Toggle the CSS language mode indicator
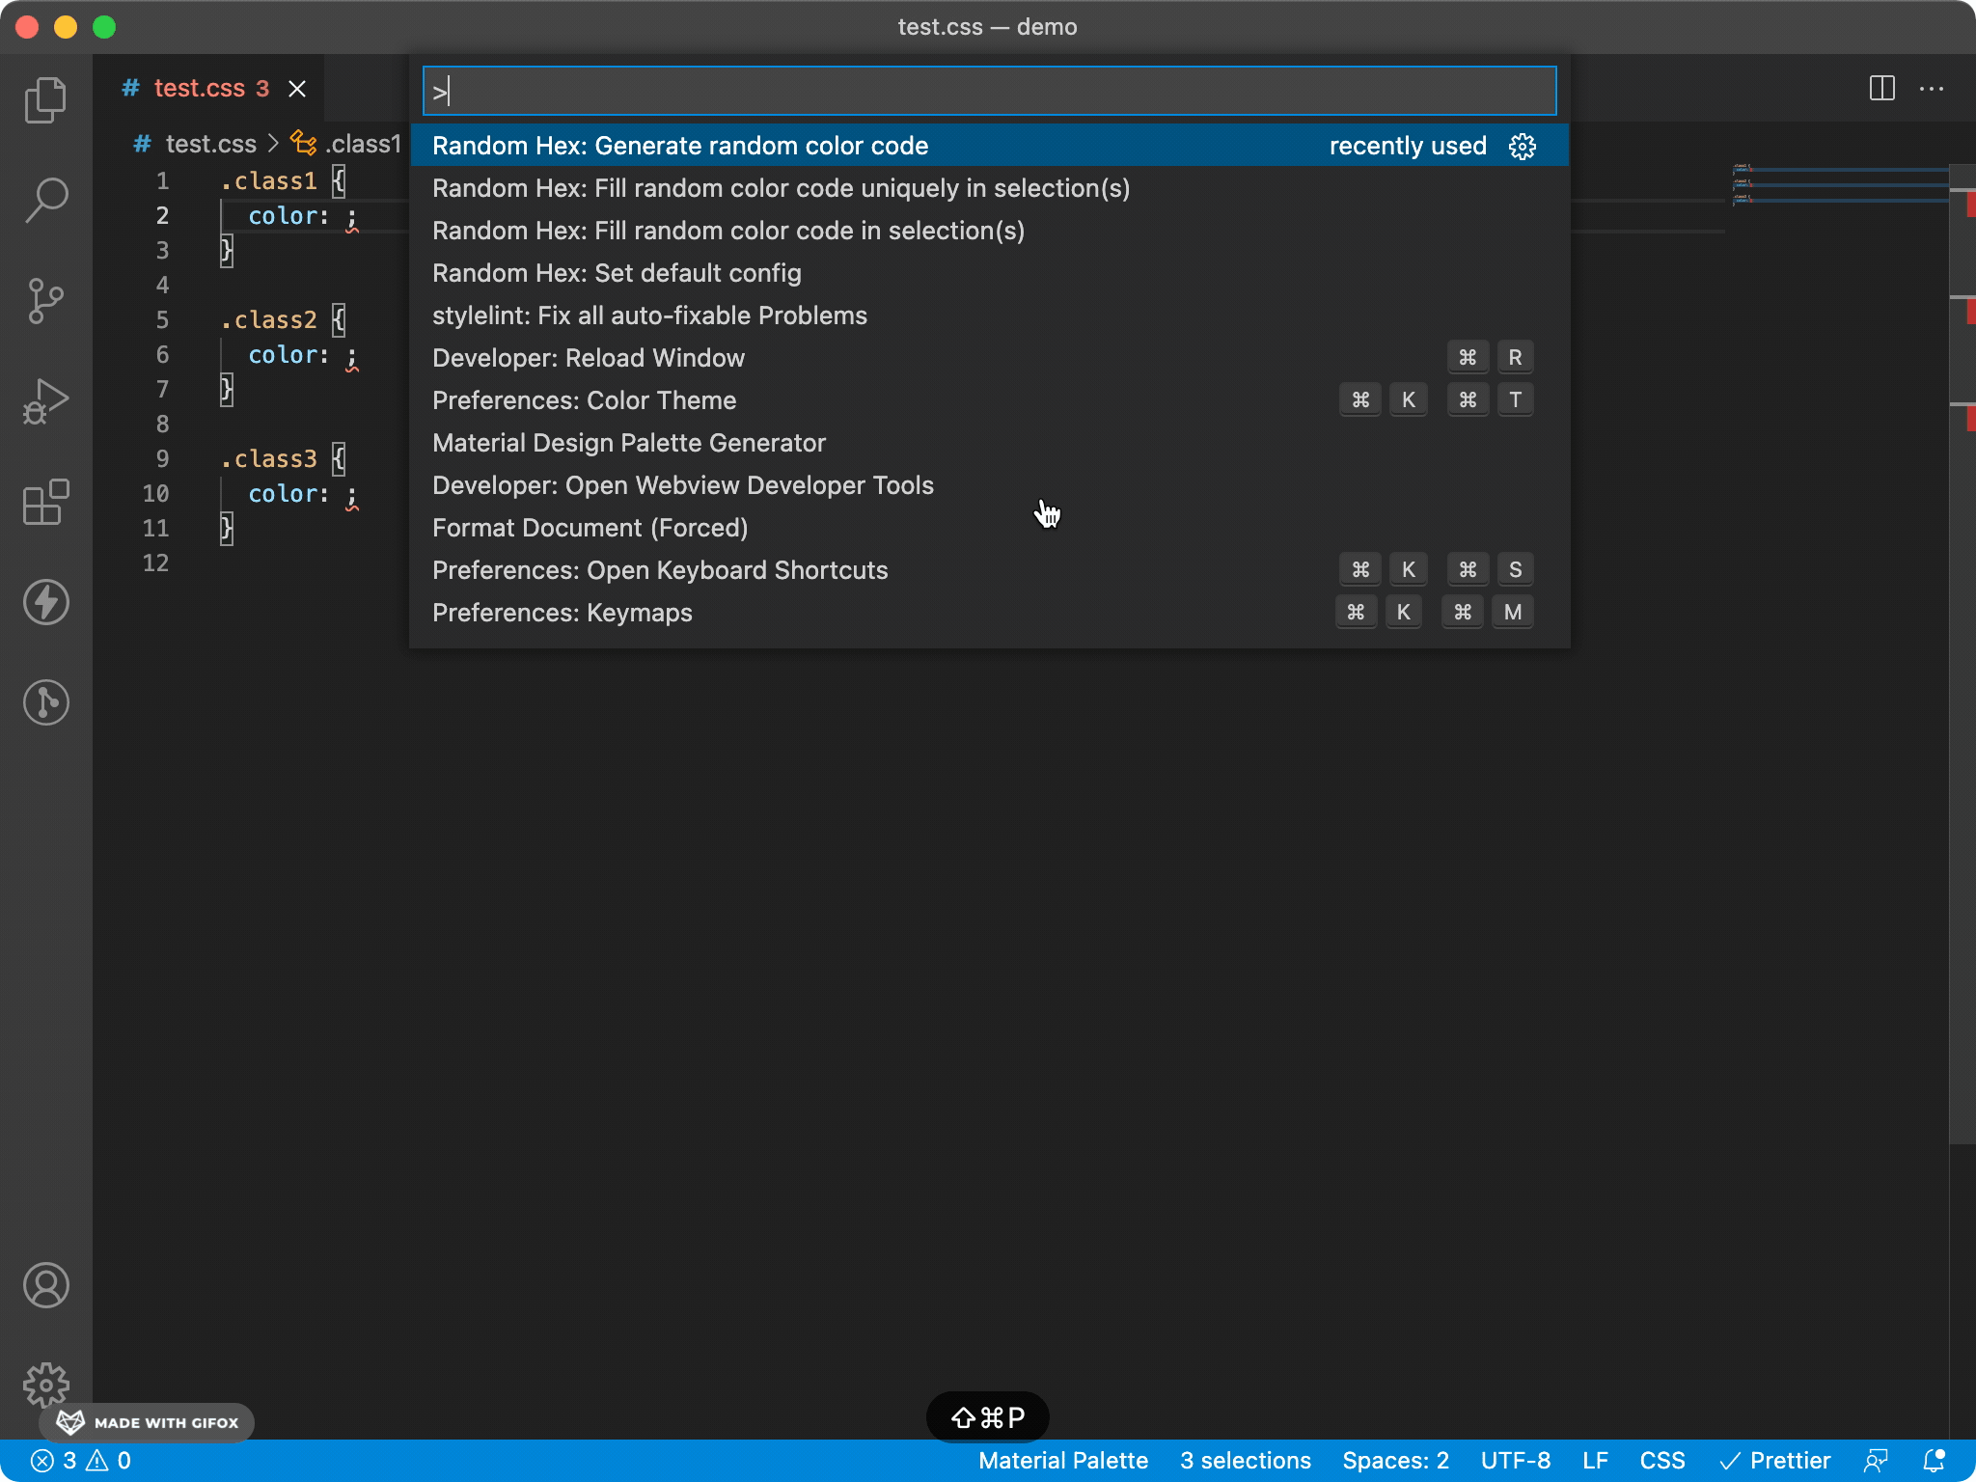The image size is (1976, 1482). tap(1659, 1460)
